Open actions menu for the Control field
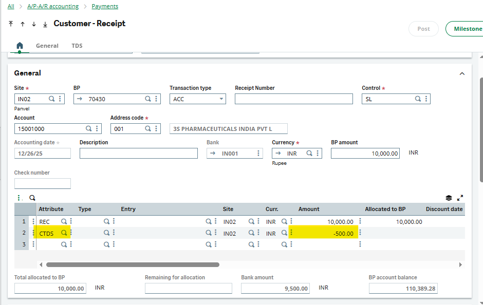Screen dimensions: 483x305 (x=426, y=99)
